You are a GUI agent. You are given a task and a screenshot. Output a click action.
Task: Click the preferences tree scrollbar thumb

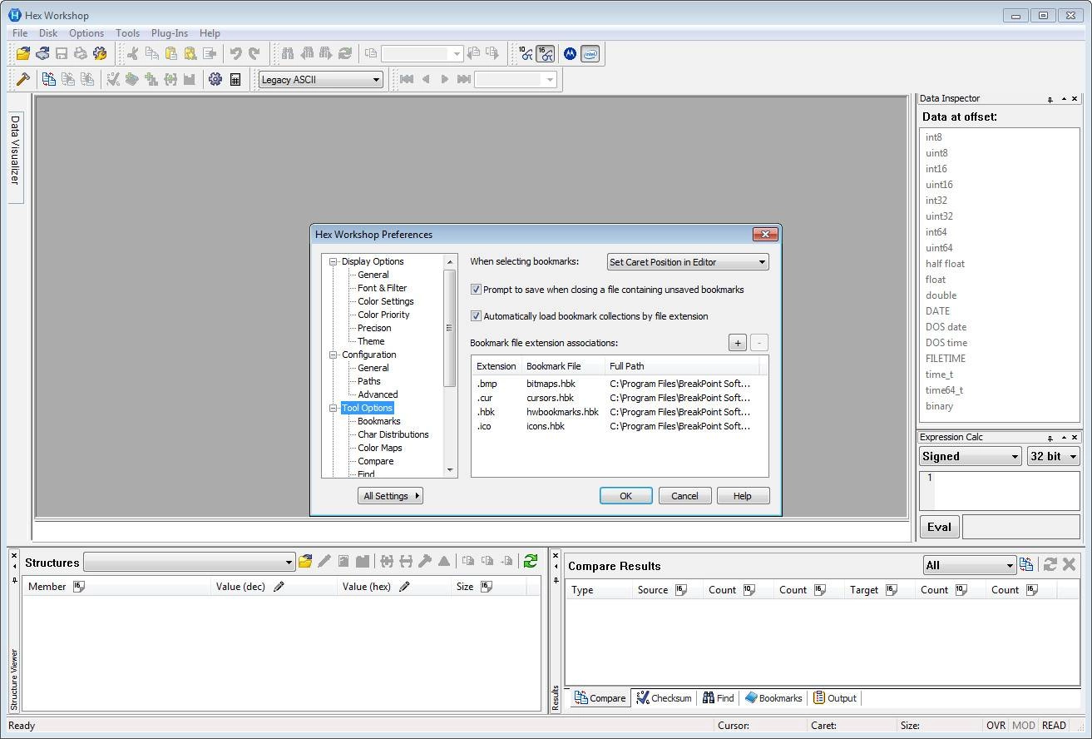tap(450, 328)
